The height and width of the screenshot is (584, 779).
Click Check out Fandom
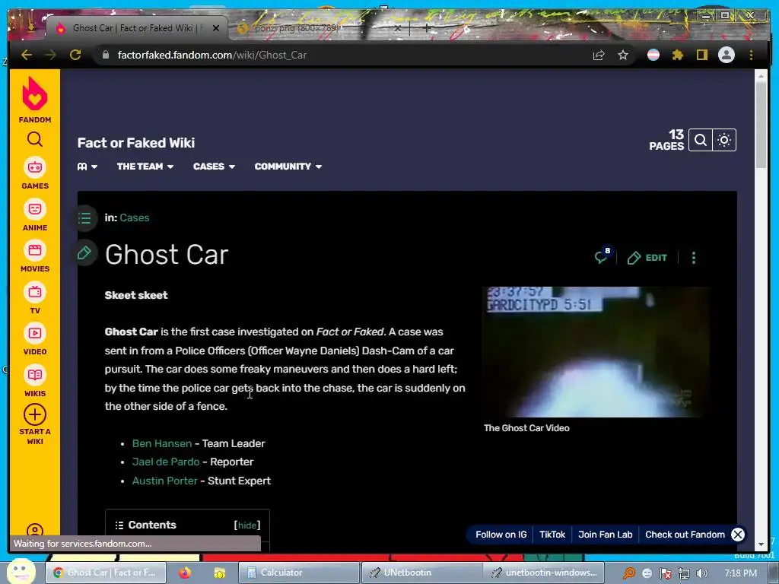[685, 535]
